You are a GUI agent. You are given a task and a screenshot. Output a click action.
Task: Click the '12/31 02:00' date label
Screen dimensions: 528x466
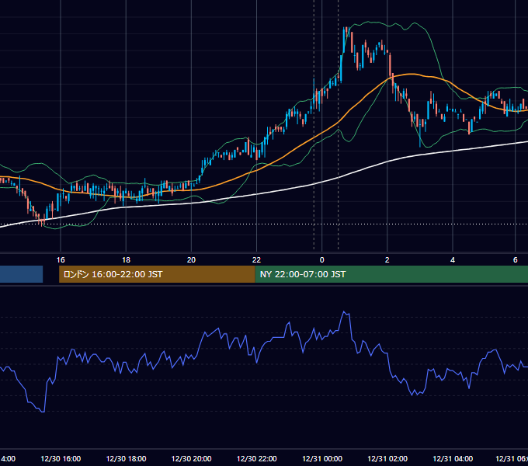[x=387, y=458]
